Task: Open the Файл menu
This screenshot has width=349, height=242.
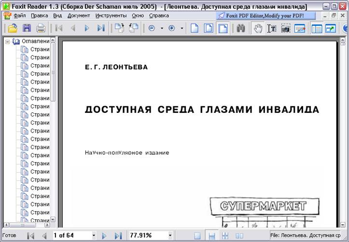Action: click(20, 16)
